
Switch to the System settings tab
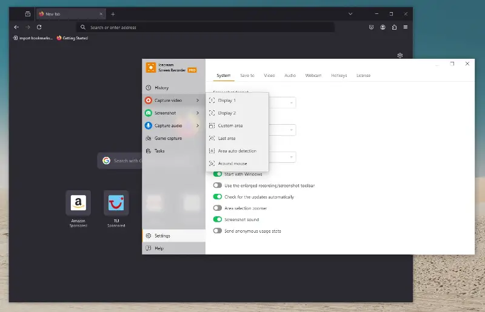point(223,76)
